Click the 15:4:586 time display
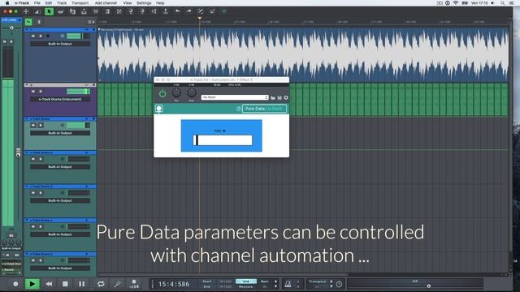The height and width of the screenshot is (292, 520). coord(174,284)
